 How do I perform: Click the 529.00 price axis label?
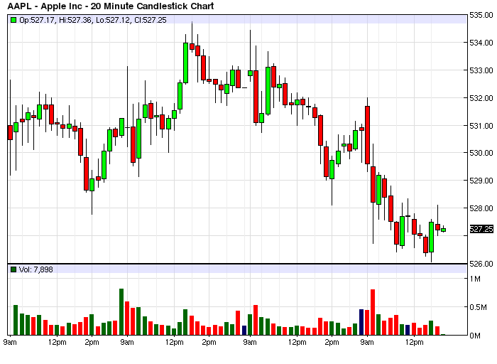coord(481,181)
